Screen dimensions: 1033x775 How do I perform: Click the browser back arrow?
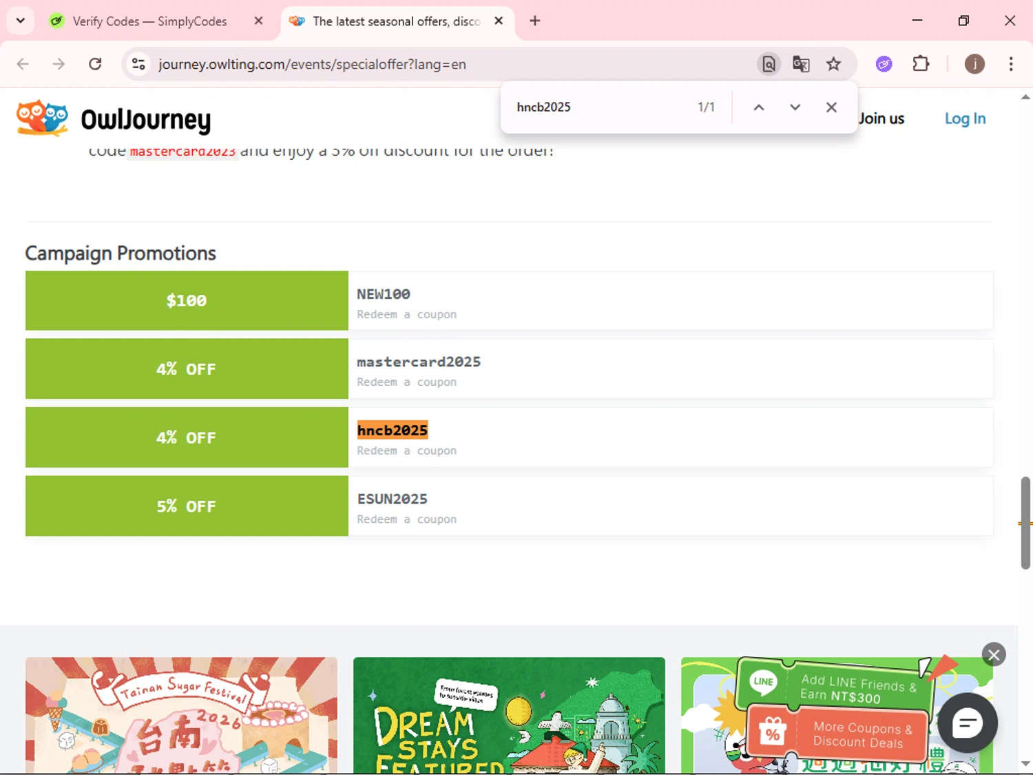[23, 64]
